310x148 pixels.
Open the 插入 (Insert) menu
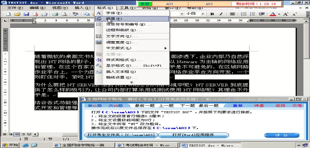82,8
